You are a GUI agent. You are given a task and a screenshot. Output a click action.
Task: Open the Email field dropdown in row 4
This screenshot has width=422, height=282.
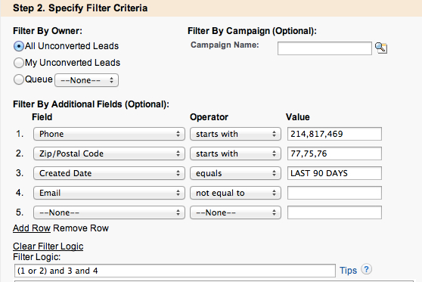109,193
